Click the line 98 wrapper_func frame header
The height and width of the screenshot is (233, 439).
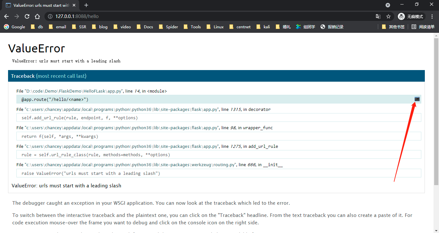pyautogui.click(x=145, y=128)
